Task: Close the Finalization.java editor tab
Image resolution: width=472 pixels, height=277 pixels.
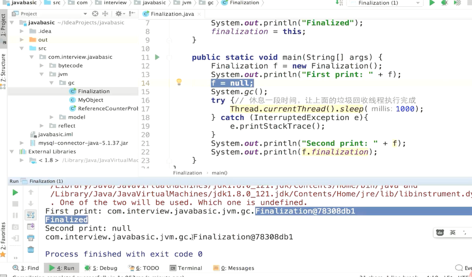Action: coord(199,14)
